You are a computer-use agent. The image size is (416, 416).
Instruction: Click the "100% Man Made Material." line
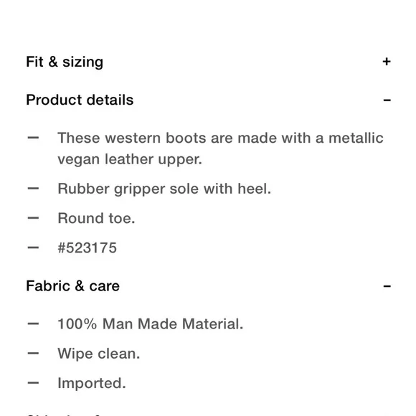[x=150, y=324]
